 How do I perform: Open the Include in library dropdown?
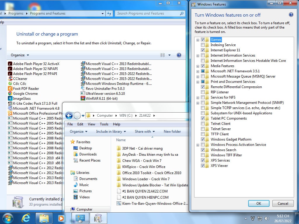point(111,132)
